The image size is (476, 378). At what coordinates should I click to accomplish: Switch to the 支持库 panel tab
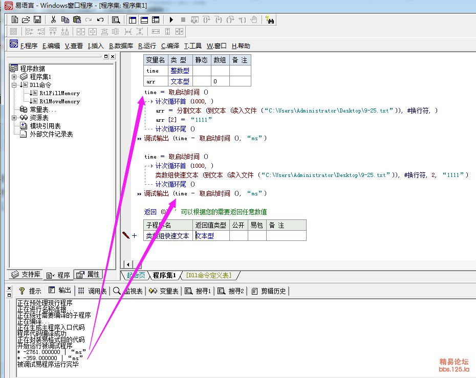[x=26, y=275]
